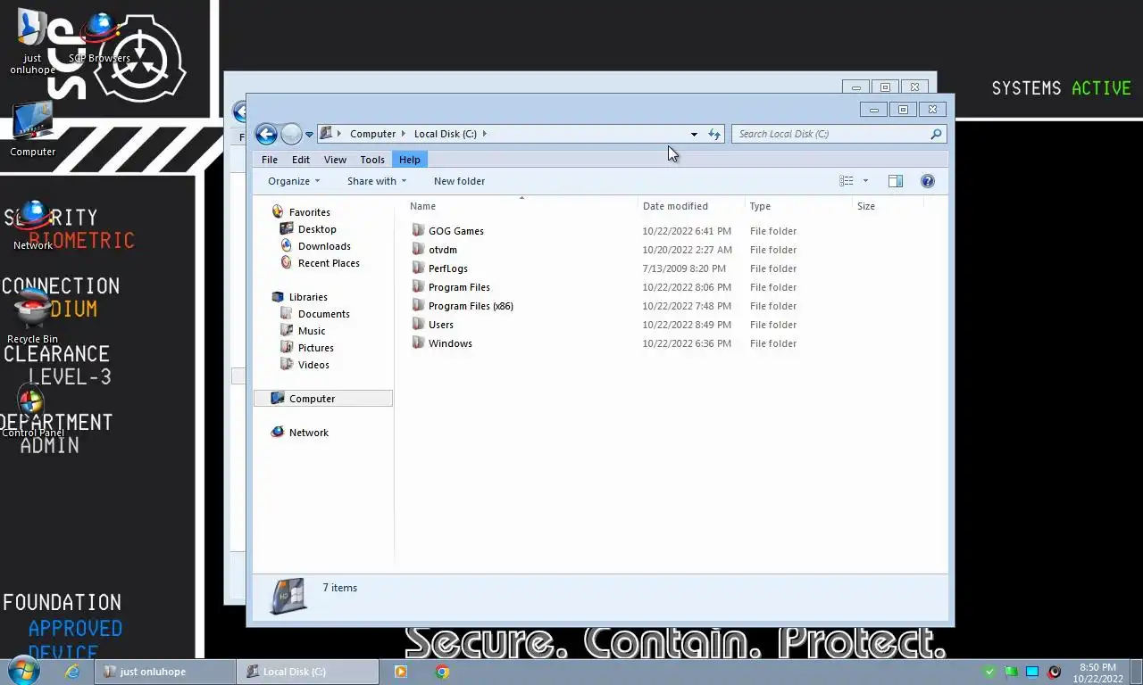Open the File menu
Image resolution: width=1143 pixels, height=685 pixels.
coord(269,160)
